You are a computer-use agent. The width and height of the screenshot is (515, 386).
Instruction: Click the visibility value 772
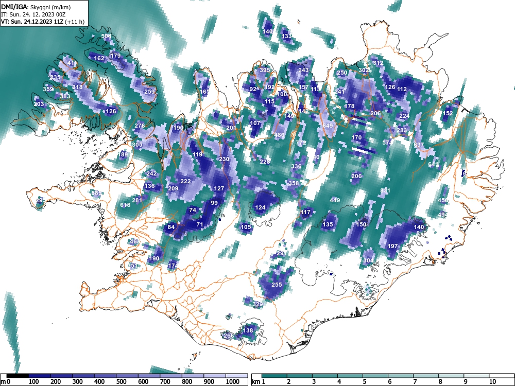[x=301, y=143]
